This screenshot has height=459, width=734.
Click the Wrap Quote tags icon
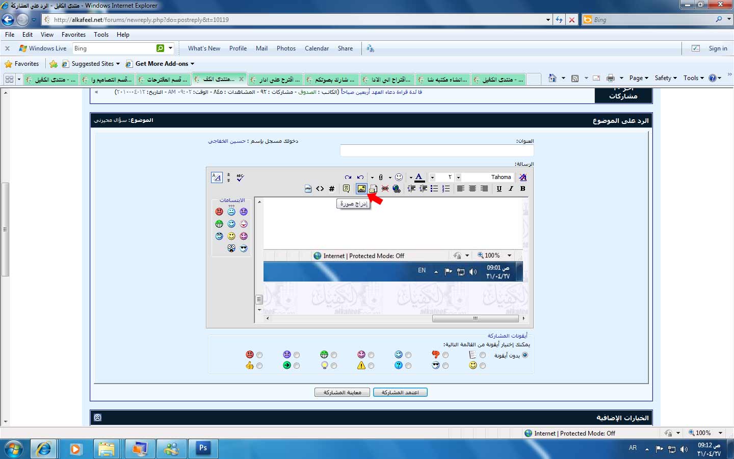[347, 189]
